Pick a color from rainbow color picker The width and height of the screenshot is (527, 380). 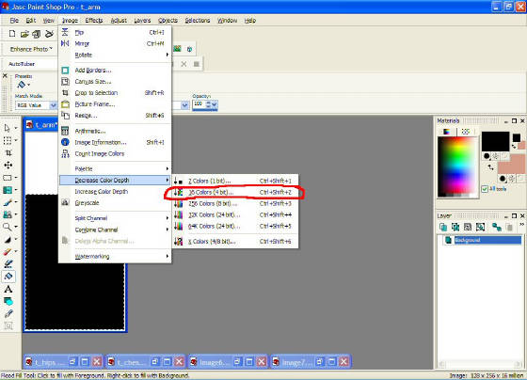click(x=457, y=166)
